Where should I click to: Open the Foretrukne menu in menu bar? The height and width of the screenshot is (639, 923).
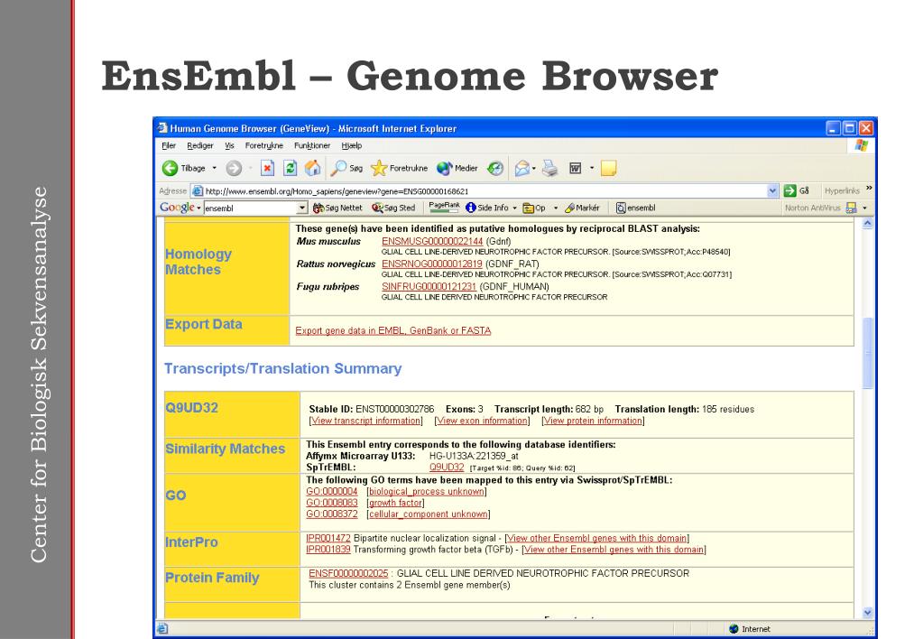click(263, 145)
